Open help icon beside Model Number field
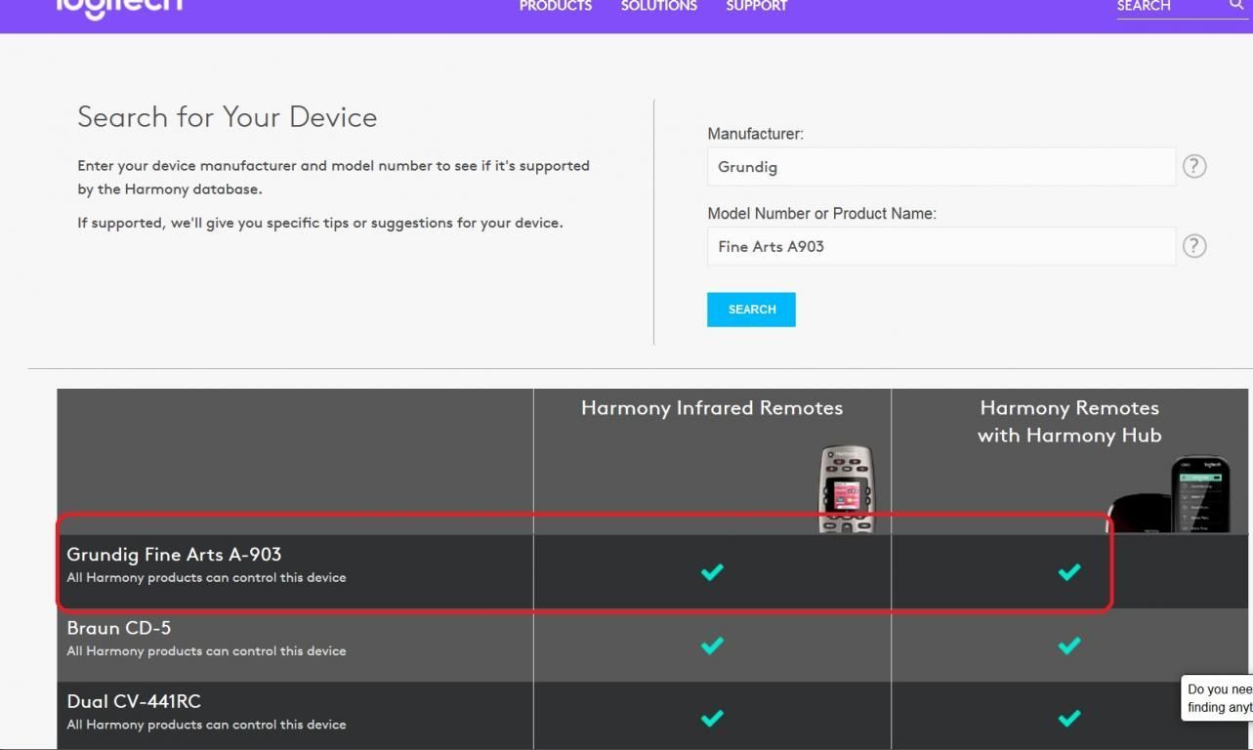This screenshot has width=1253, height=750. click(1194, 246)
